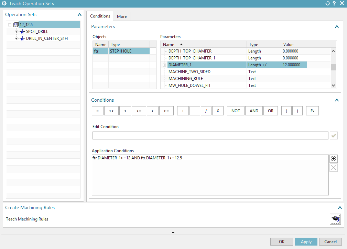This screenshot has height=249, width=347.
Task: Collapse the 12_12.5 operation set node
Action: coord(10,25)
